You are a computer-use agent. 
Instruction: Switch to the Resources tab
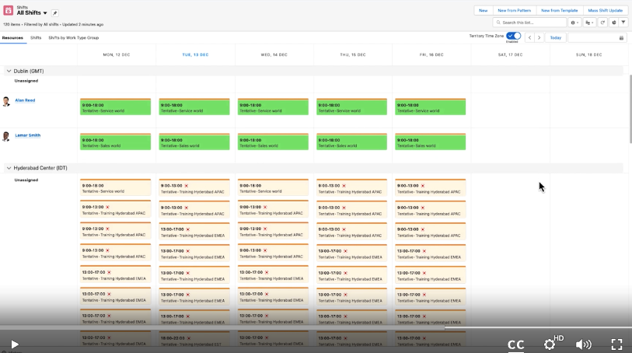click(x=12, y=37)
